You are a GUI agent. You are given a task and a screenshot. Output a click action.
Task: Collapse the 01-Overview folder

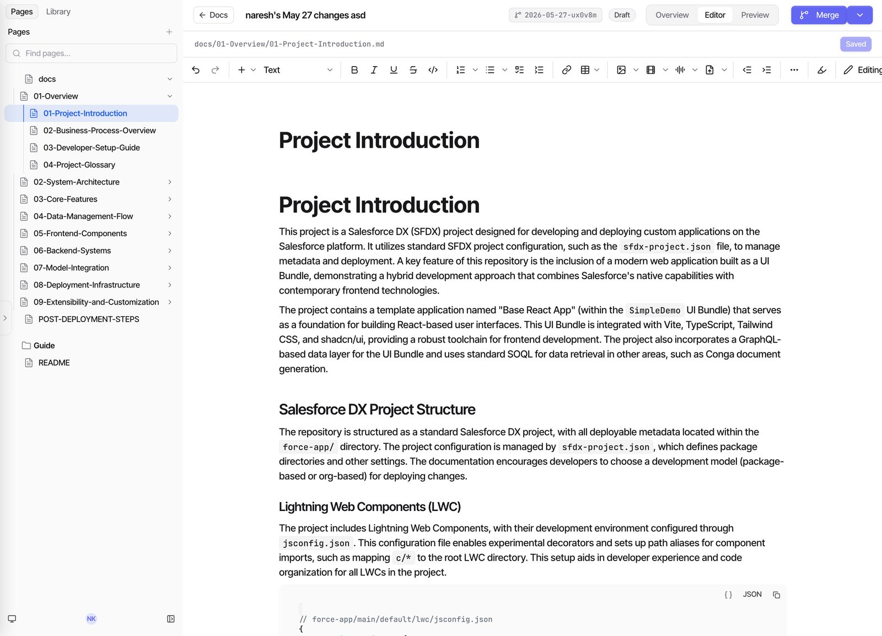[170, 96]
